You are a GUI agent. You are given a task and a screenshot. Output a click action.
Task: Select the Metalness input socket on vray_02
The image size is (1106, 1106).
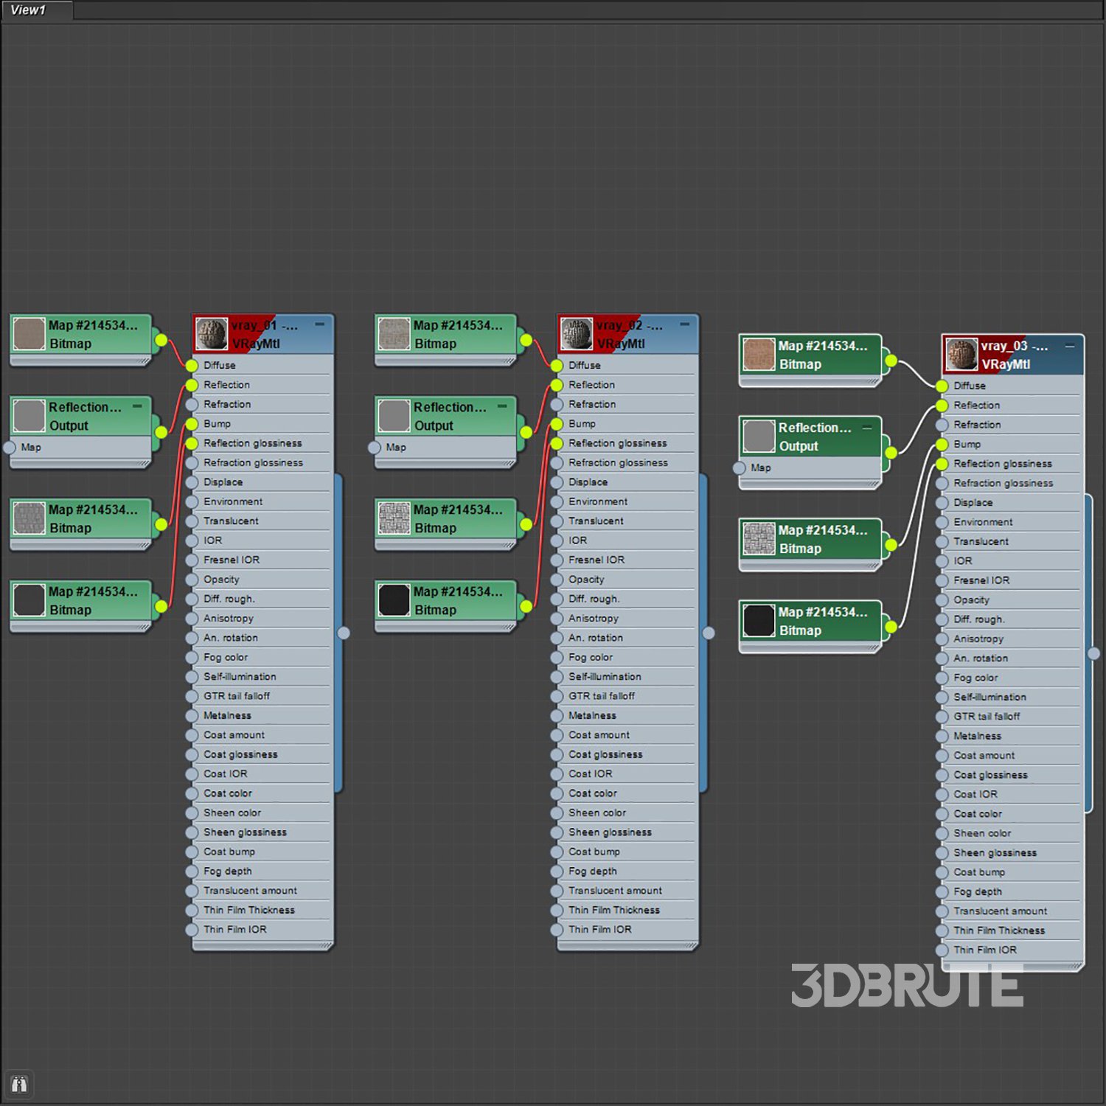pos(557,715)
